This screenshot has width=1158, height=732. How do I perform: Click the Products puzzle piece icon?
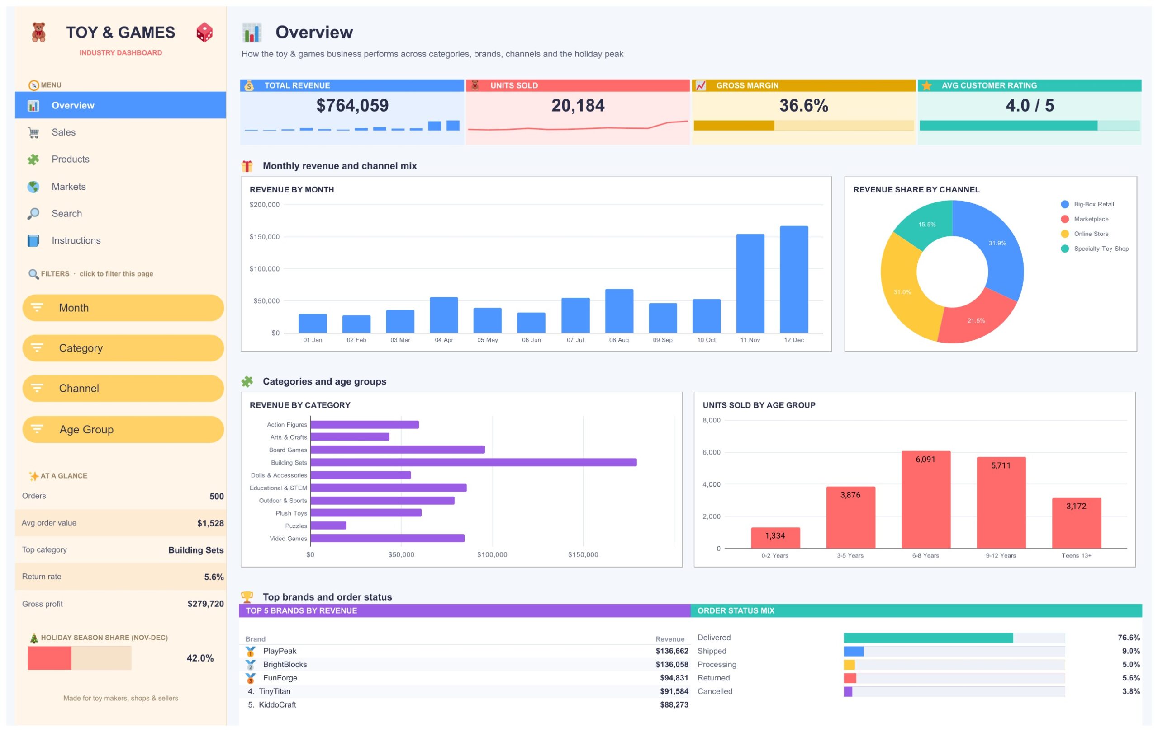[33, 159]
